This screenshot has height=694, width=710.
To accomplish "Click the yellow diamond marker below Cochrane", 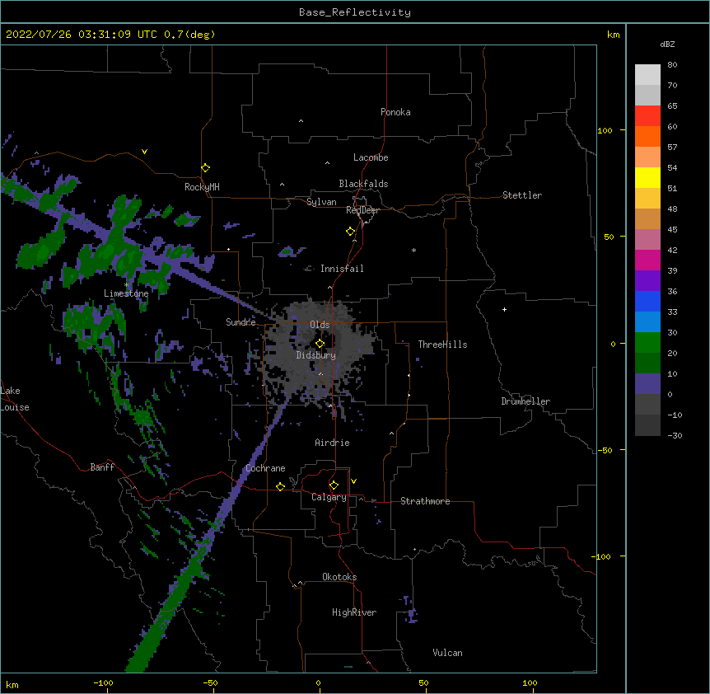I will click(280, 486).
